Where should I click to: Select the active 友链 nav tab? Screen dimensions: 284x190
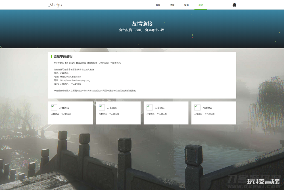tap(201, 5)
